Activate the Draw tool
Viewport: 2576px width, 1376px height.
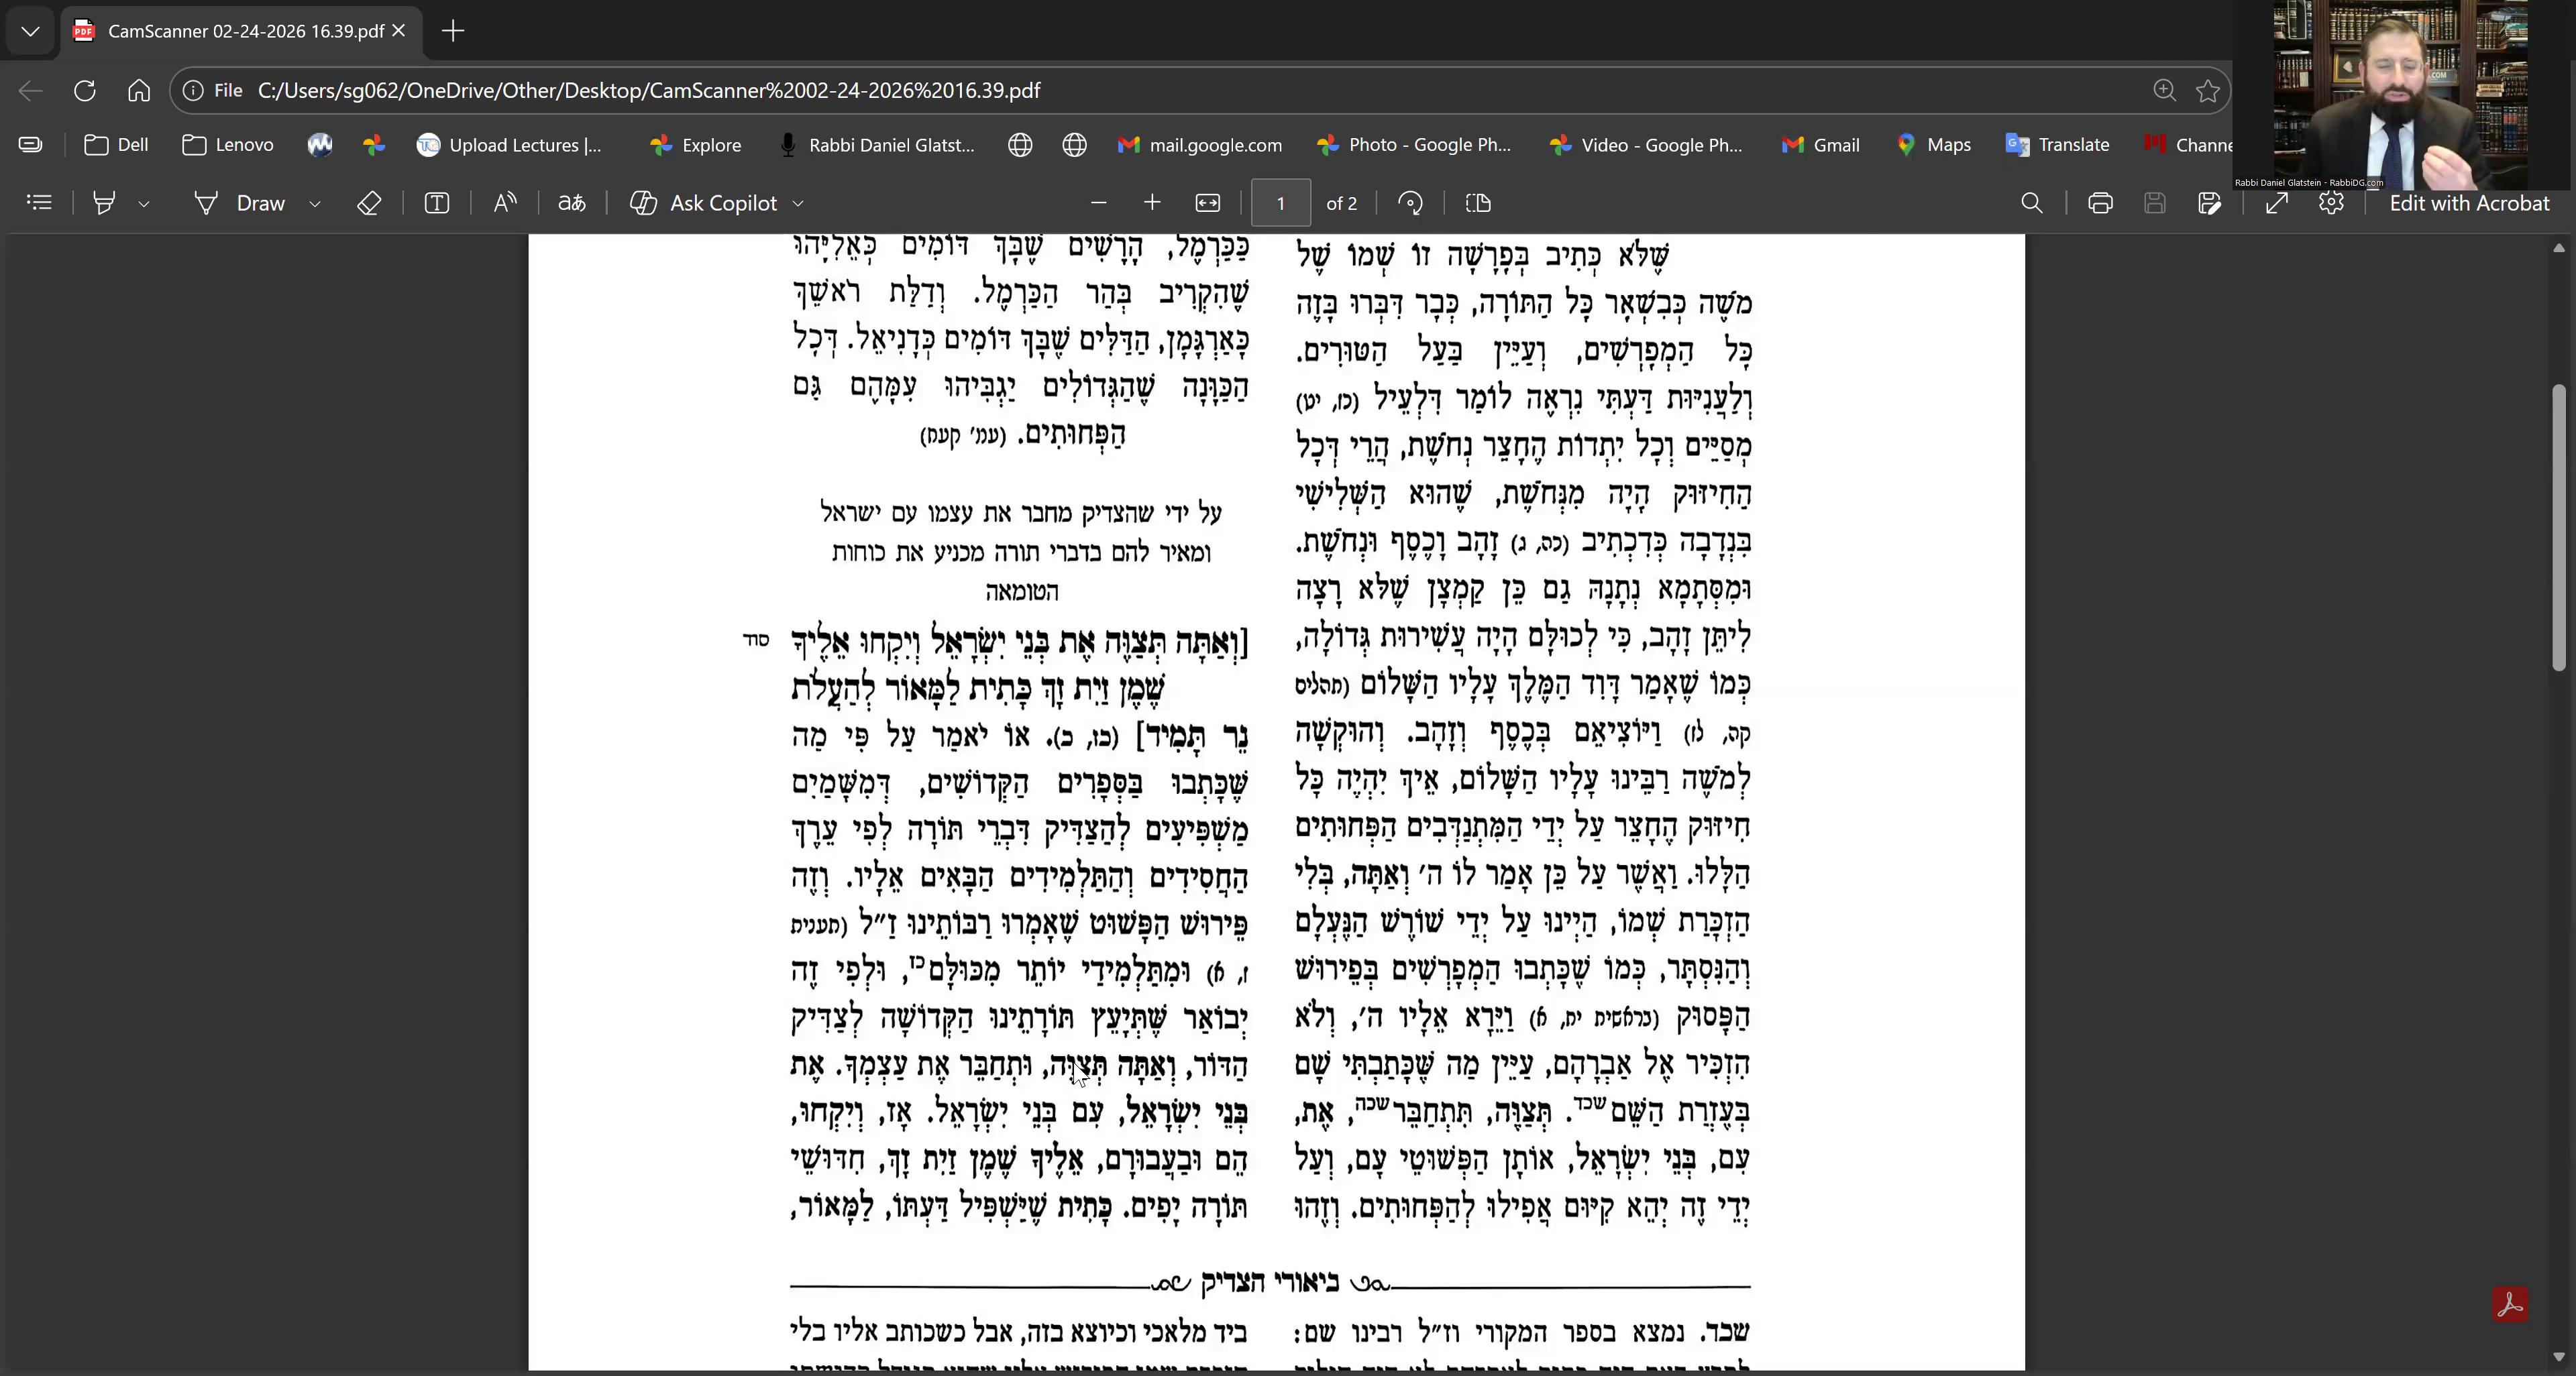pyautogui.click(x=240, y=203)
